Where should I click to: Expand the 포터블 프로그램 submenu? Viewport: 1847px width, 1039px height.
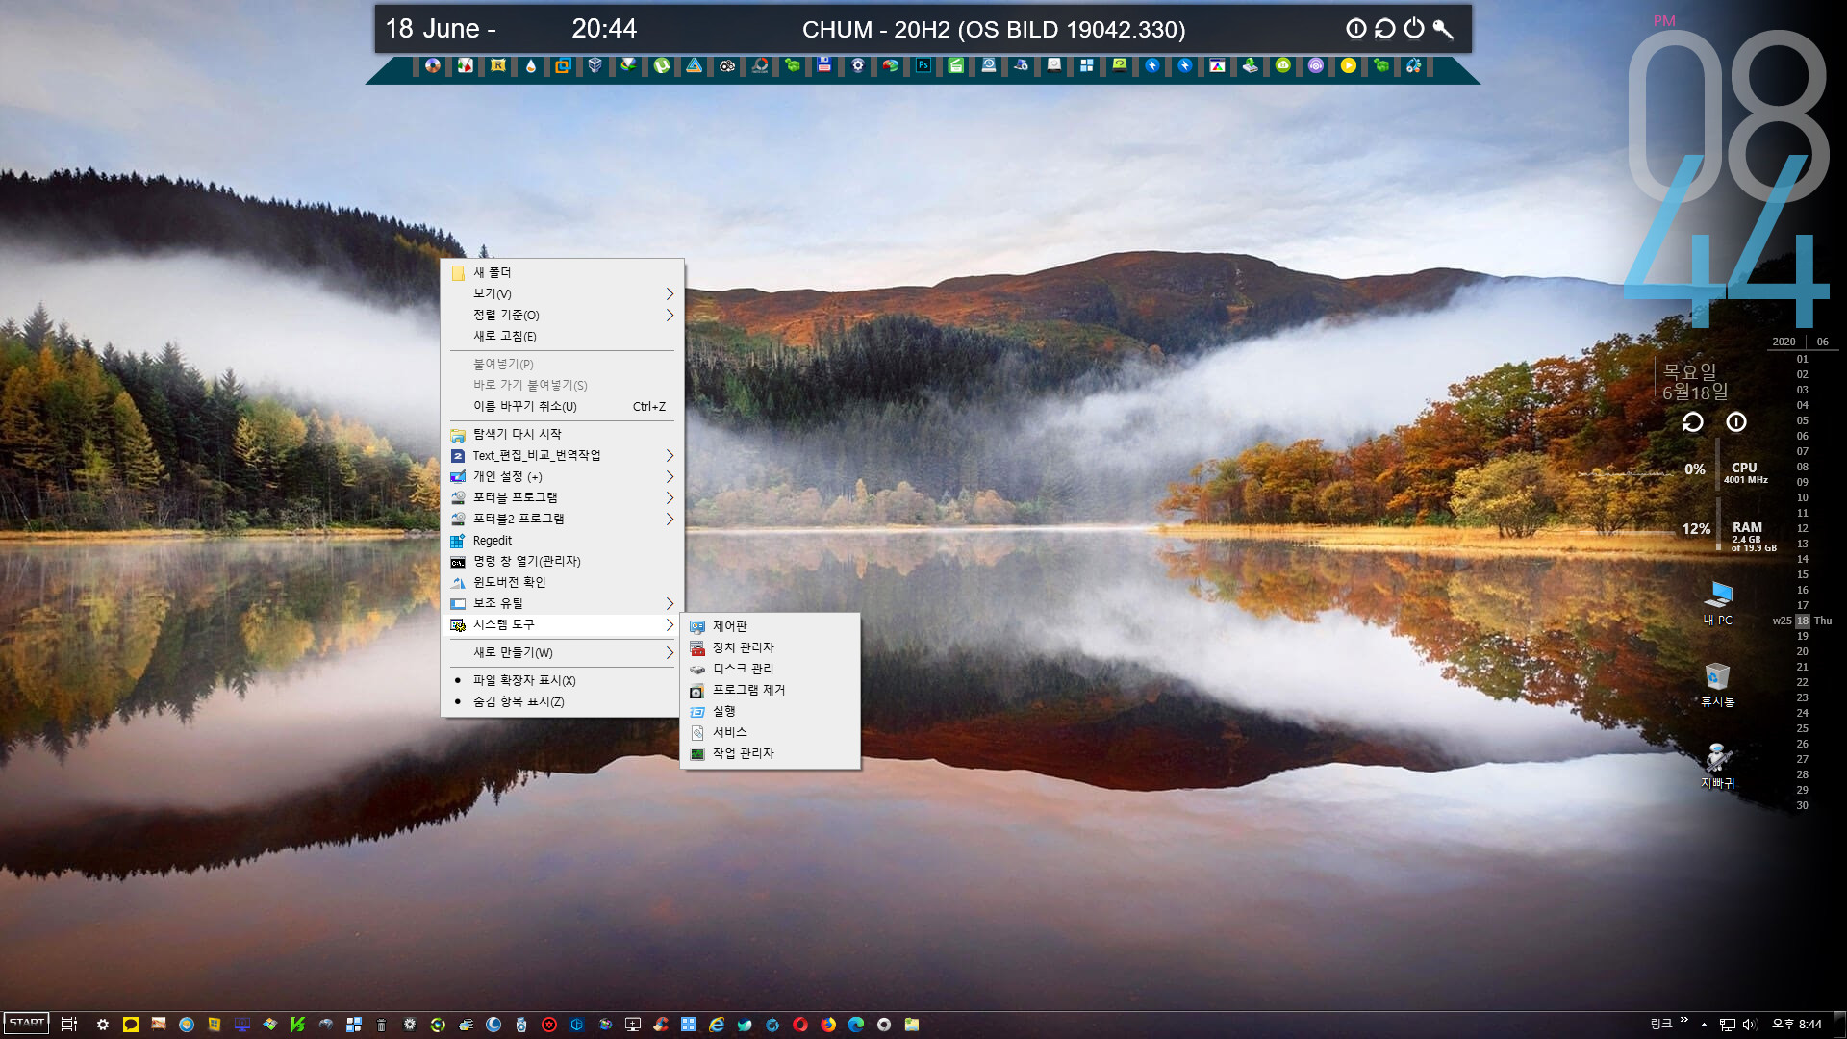pos(562,497)
